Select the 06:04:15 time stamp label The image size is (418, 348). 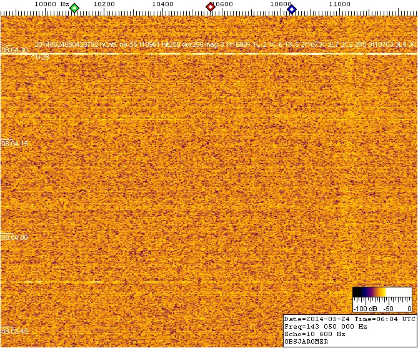(14, 144)
